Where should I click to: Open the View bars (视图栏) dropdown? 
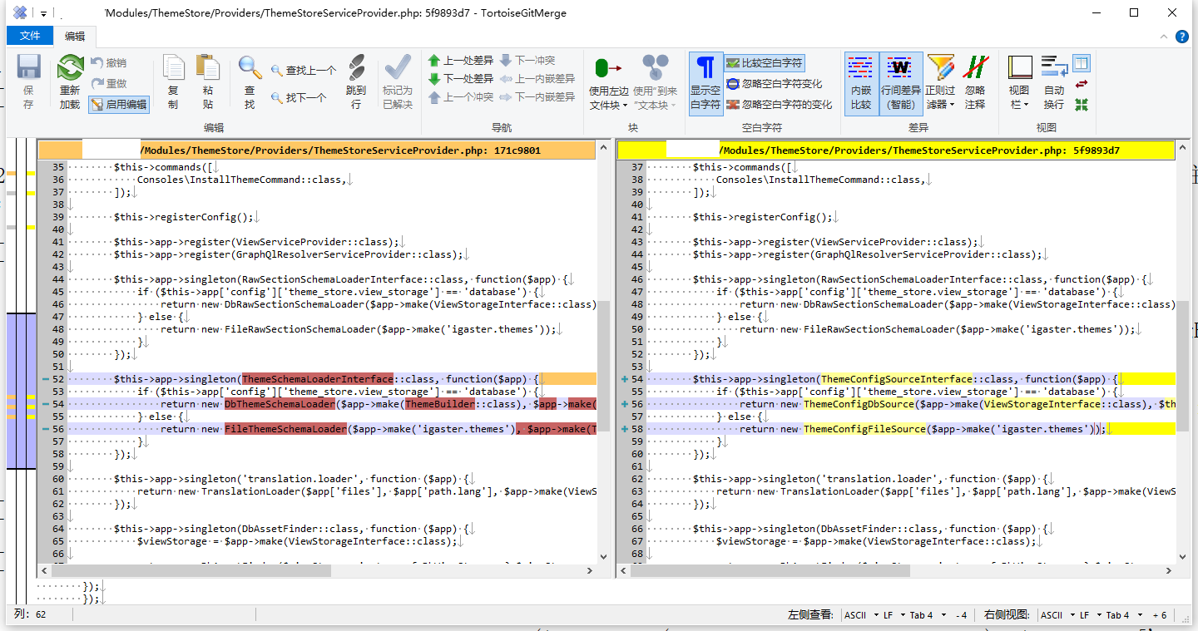tap(1019, 105)
